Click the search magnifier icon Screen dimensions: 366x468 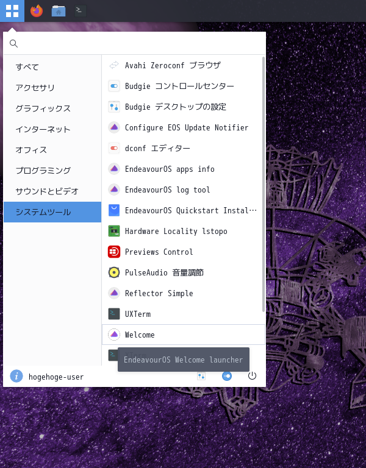14,44
